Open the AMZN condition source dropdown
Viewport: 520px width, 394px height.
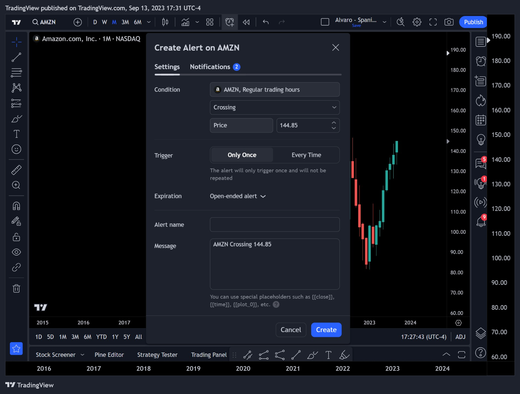(275, 90)
